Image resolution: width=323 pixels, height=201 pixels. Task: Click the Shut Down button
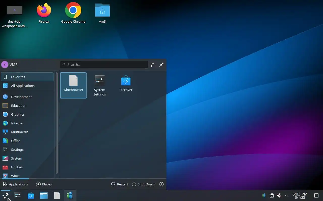click(x=143, y=184)
